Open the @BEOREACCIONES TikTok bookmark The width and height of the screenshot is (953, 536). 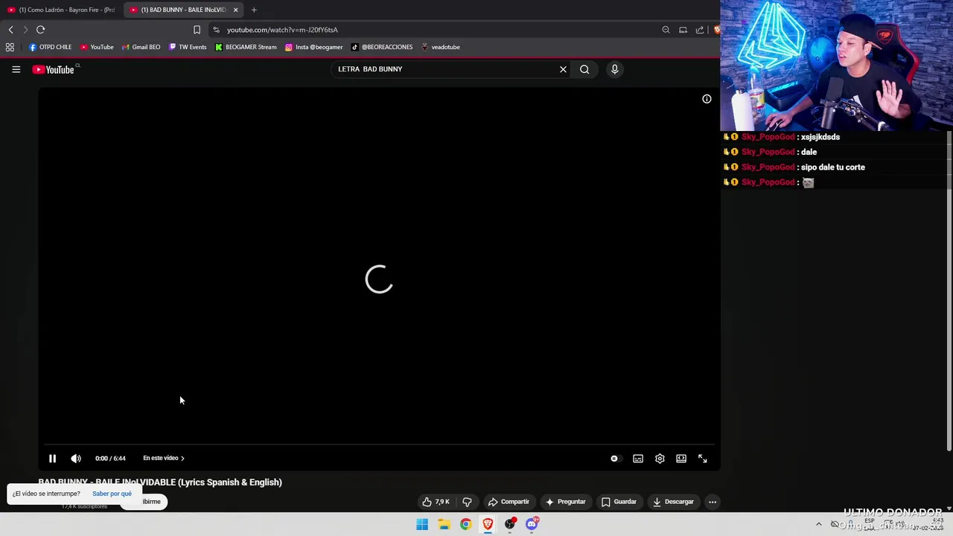coord(381,47)
